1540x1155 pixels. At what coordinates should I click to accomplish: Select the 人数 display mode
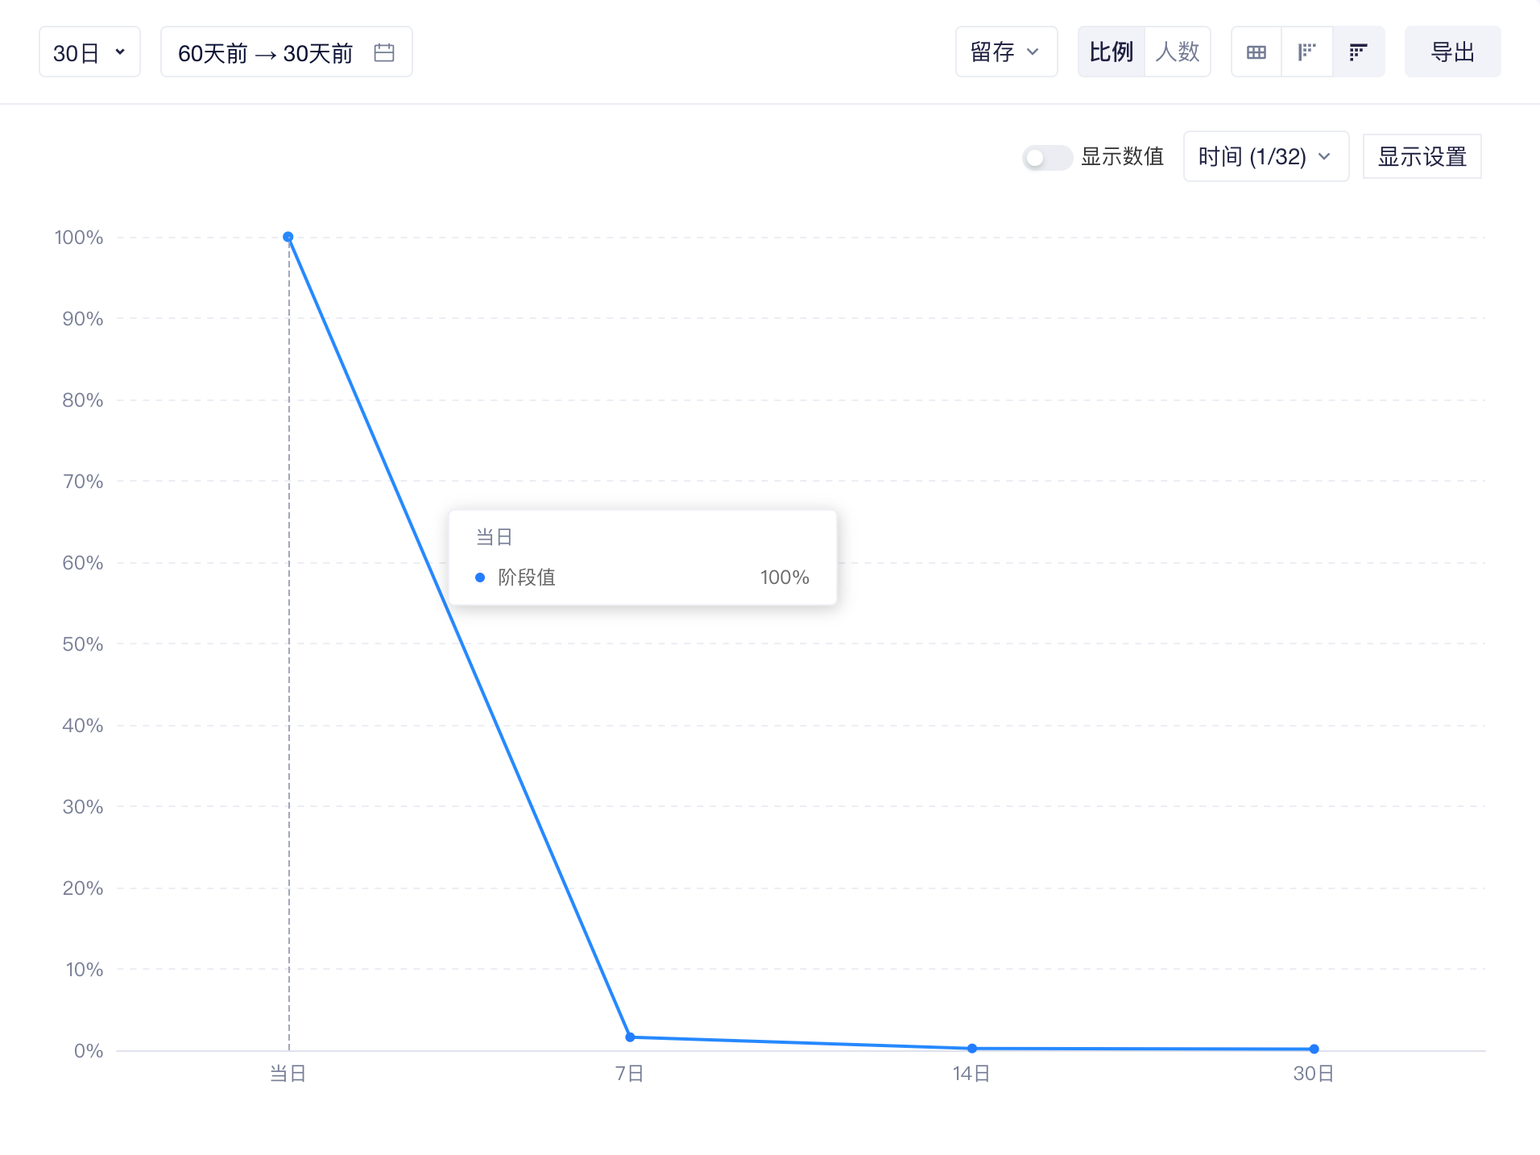(1177, 52)
